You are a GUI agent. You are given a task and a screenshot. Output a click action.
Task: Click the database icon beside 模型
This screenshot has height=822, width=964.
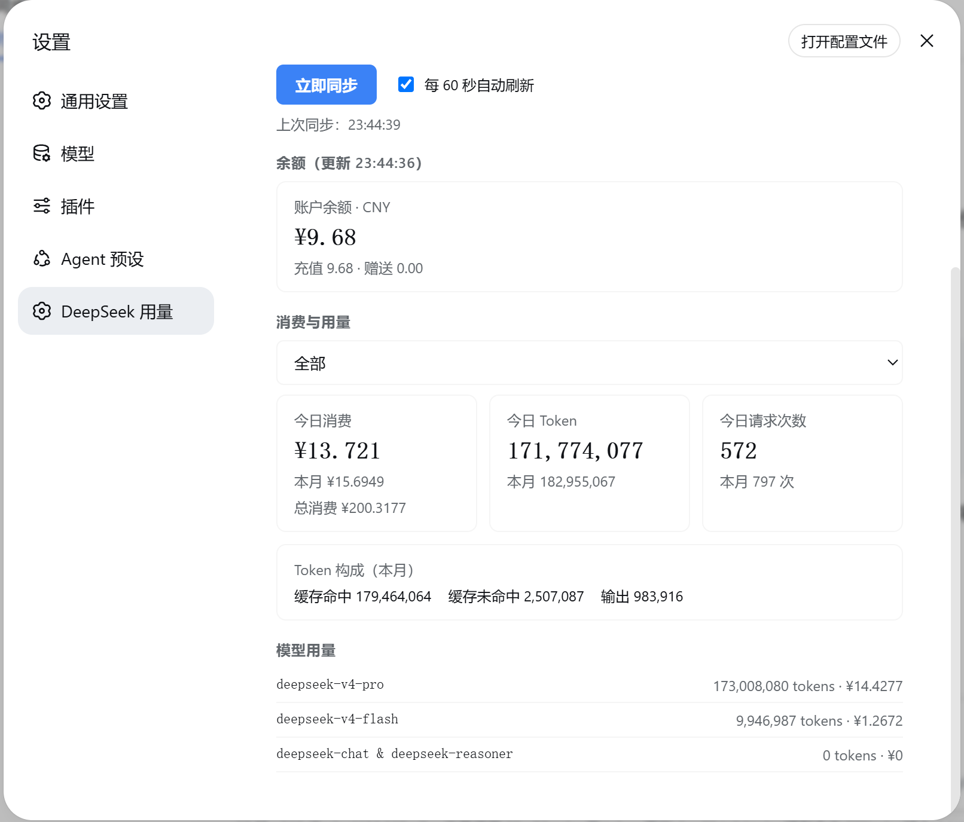pyautogui.click(x=42, y=153)
